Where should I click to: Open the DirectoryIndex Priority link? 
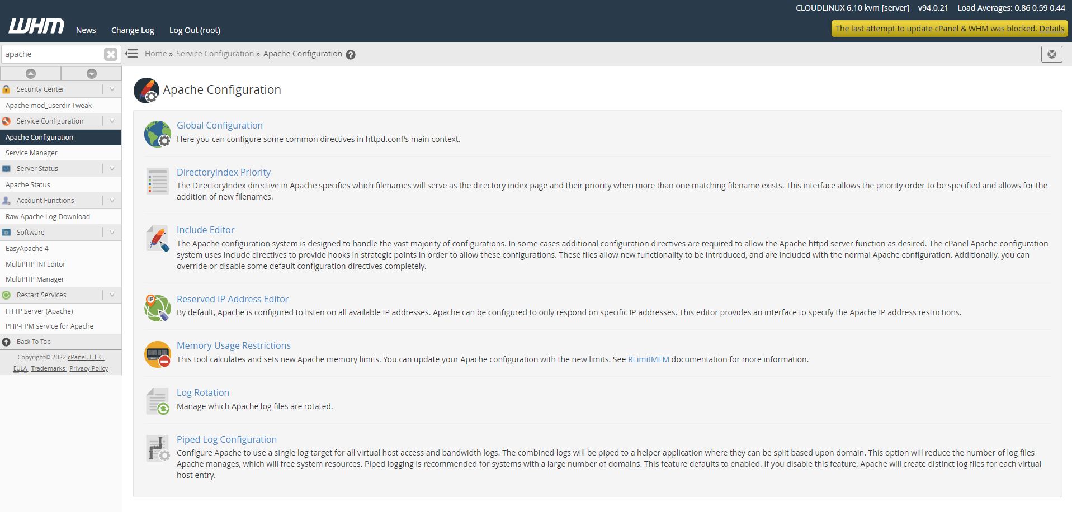(224, 173)
